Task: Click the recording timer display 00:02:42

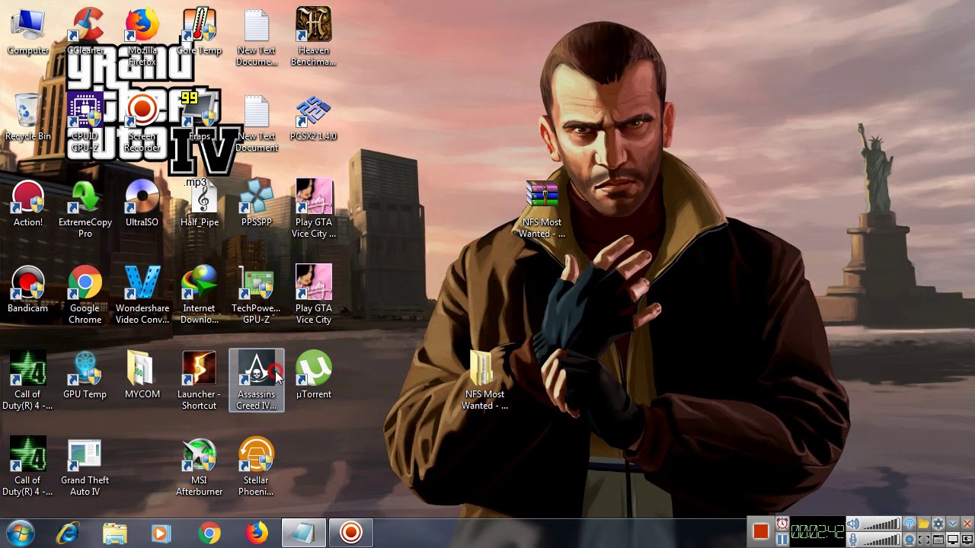Action: tap(817, 531)
